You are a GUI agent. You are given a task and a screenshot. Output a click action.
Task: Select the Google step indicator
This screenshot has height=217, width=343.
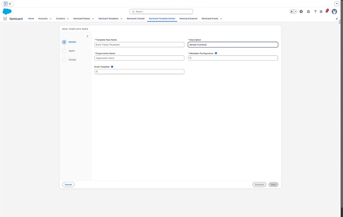[x=64, y=60]
